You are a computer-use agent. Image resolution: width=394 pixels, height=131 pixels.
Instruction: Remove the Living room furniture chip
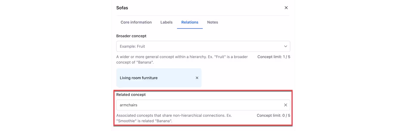coord(197,78)
